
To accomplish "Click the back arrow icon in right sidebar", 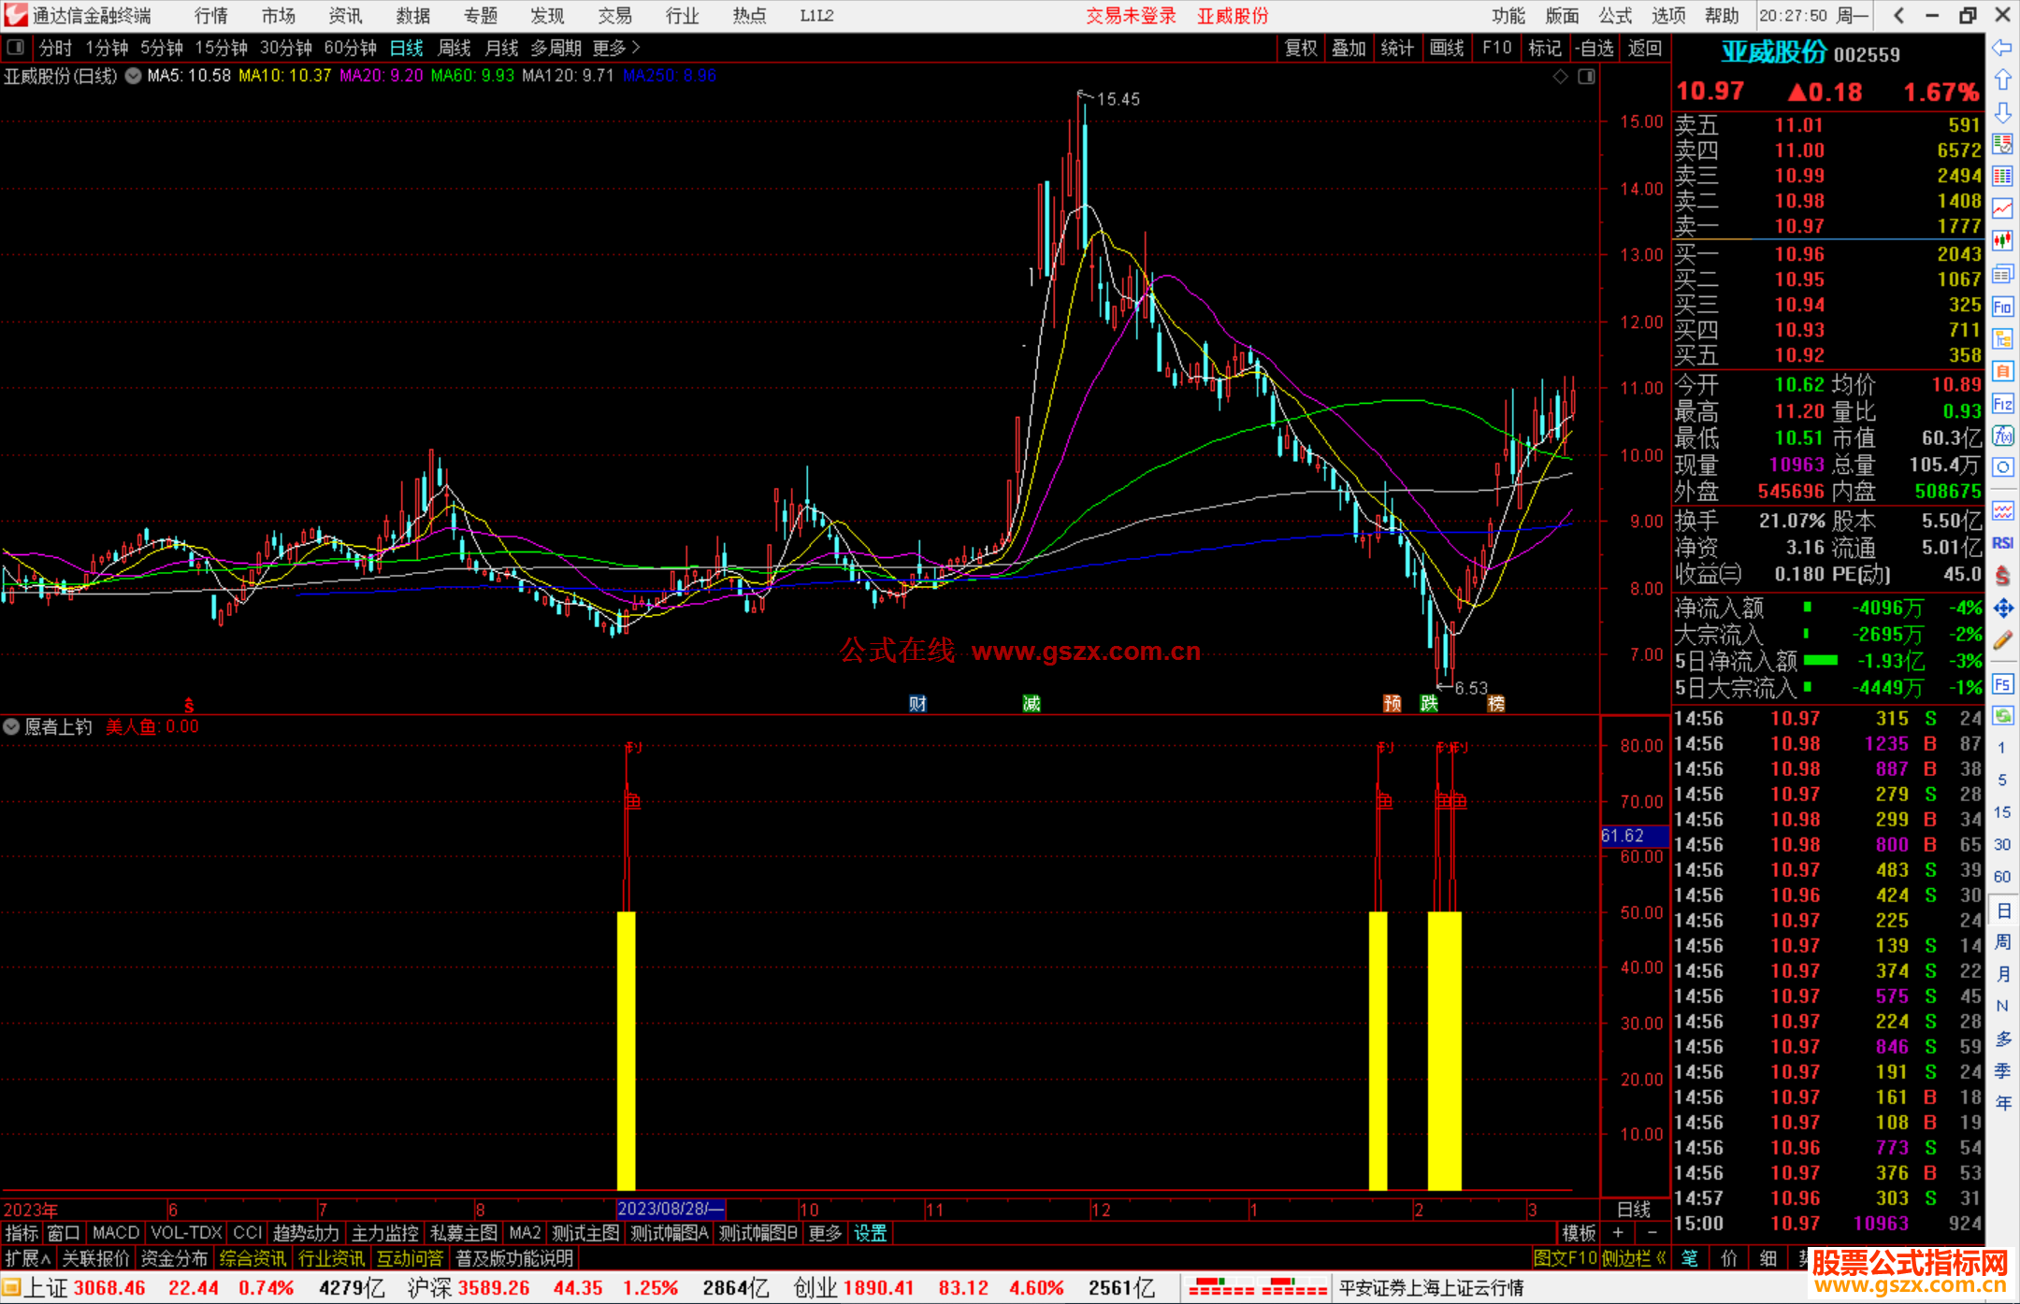I will (x=2002, y=48).
